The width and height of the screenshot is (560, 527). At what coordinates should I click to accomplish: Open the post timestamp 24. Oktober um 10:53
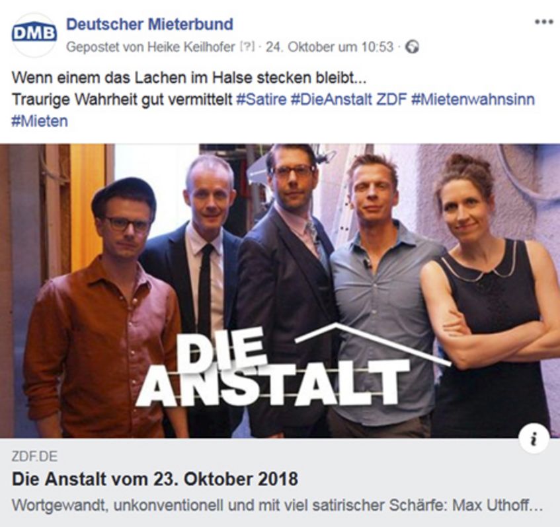(x=329, y=47)
